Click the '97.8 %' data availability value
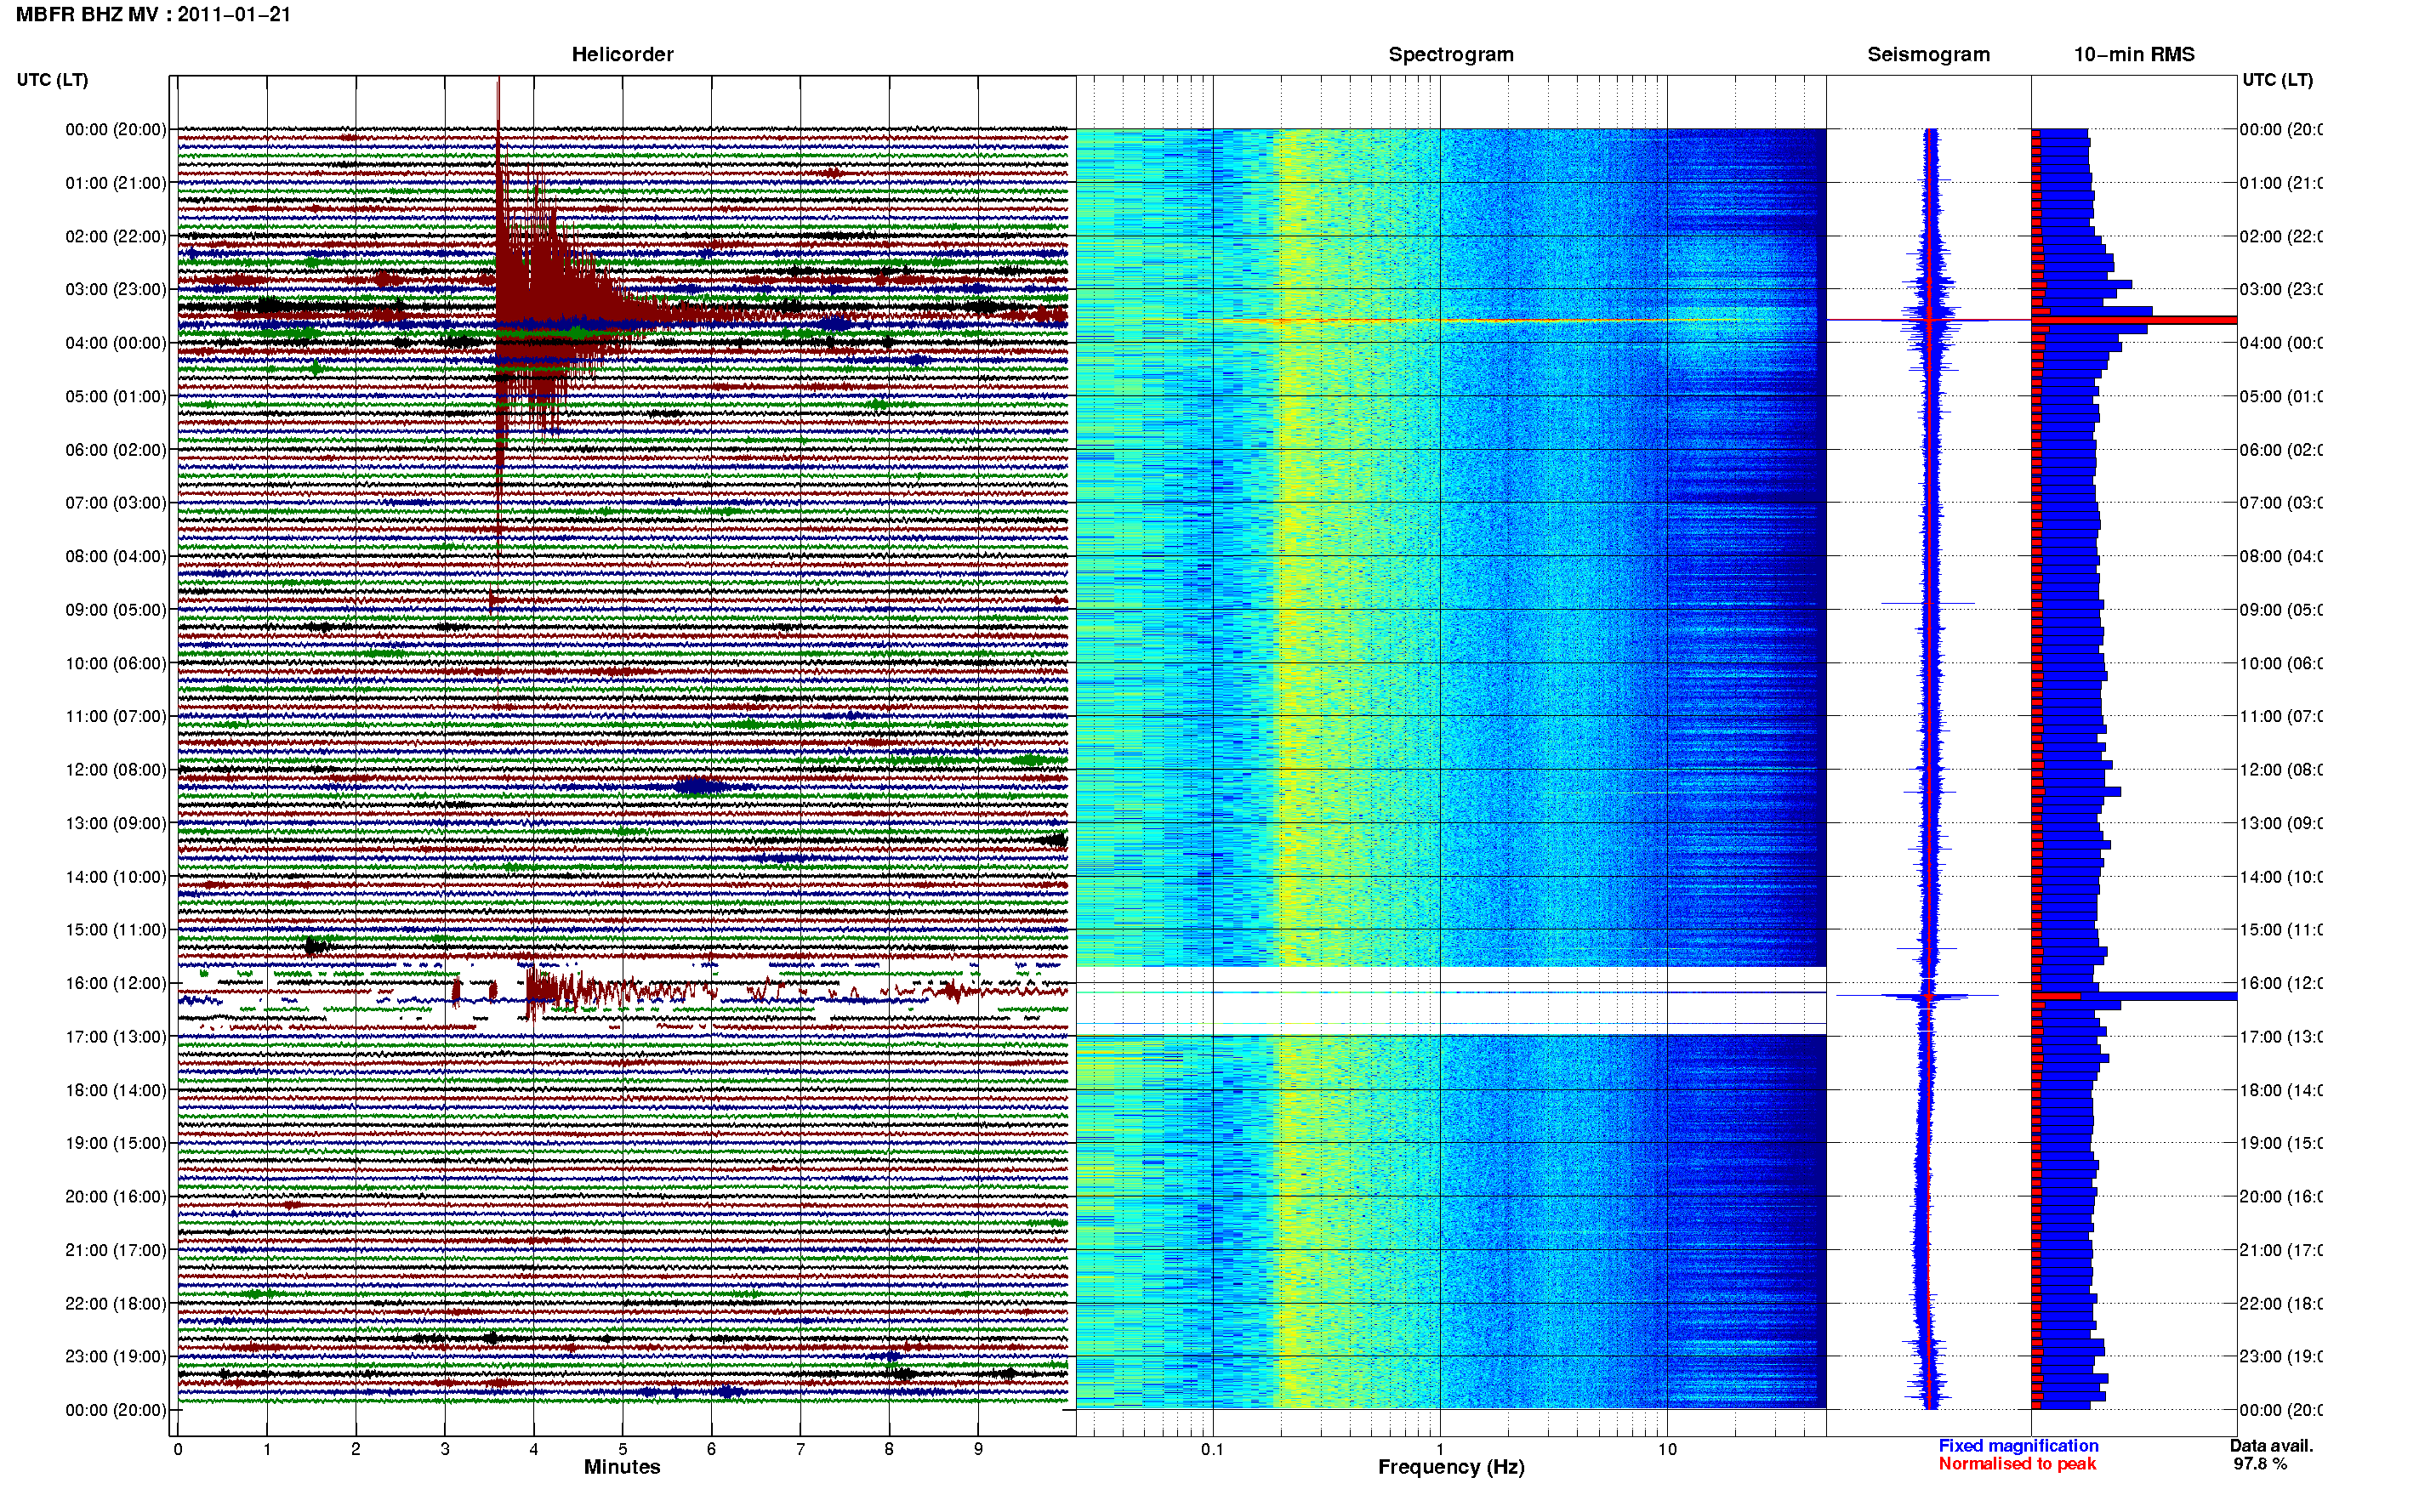Image resolution: width=2419 pixels, height=1512 pixels. (2260, 1464)
